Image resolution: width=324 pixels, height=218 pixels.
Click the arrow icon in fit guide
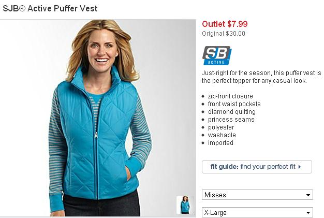pos(300,167)
